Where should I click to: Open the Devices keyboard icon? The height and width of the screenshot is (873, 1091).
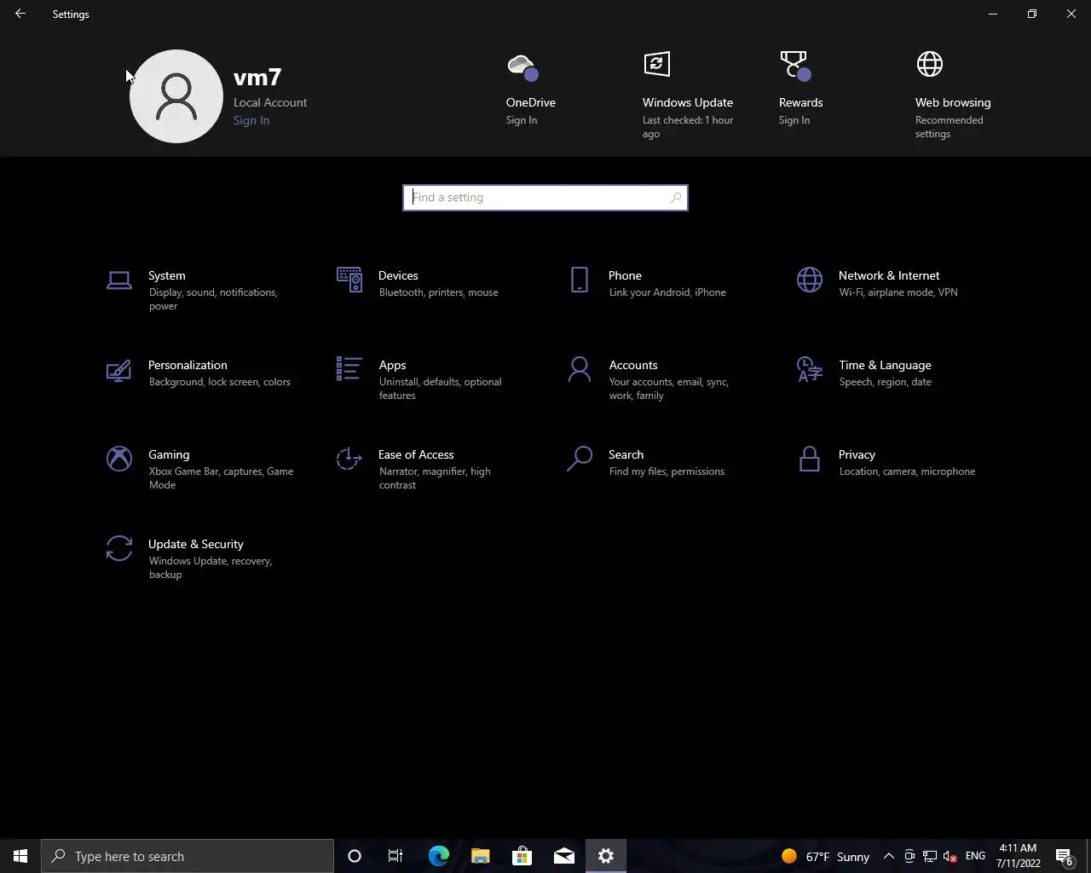pos(349,280)
